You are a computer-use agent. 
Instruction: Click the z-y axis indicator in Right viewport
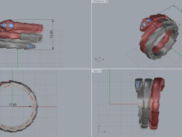pos(102,129)
